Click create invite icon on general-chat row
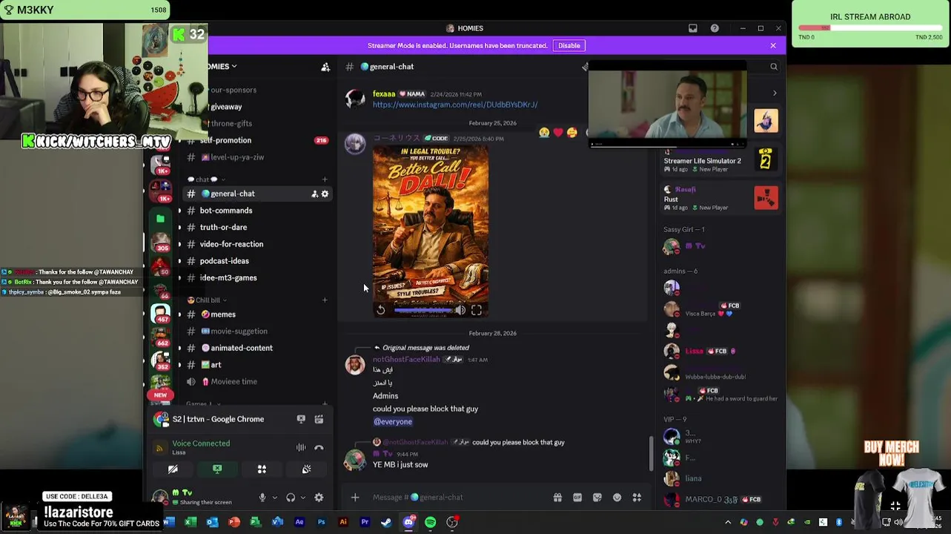Viewport: 951px width, 534px height. 314,194
